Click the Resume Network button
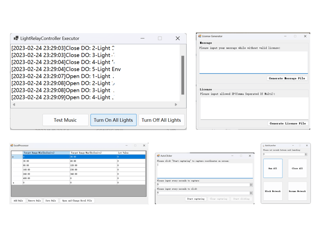322x241 pixels. [x=297, y=191]
